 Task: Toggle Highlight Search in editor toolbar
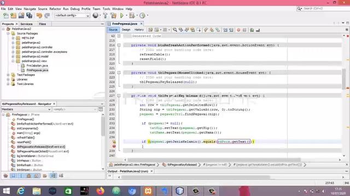point(192,30)
